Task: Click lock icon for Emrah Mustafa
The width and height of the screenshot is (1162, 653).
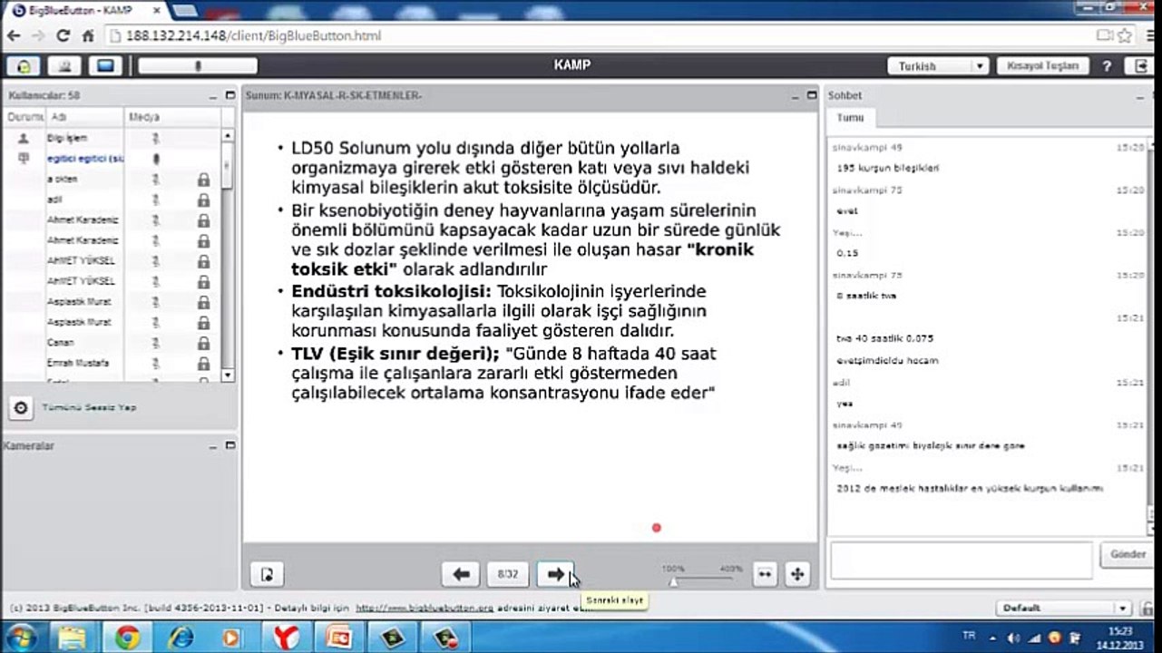Action: click(203, 363)
